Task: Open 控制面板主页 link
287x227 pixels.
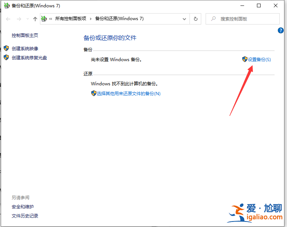Action: click(25, 35)
